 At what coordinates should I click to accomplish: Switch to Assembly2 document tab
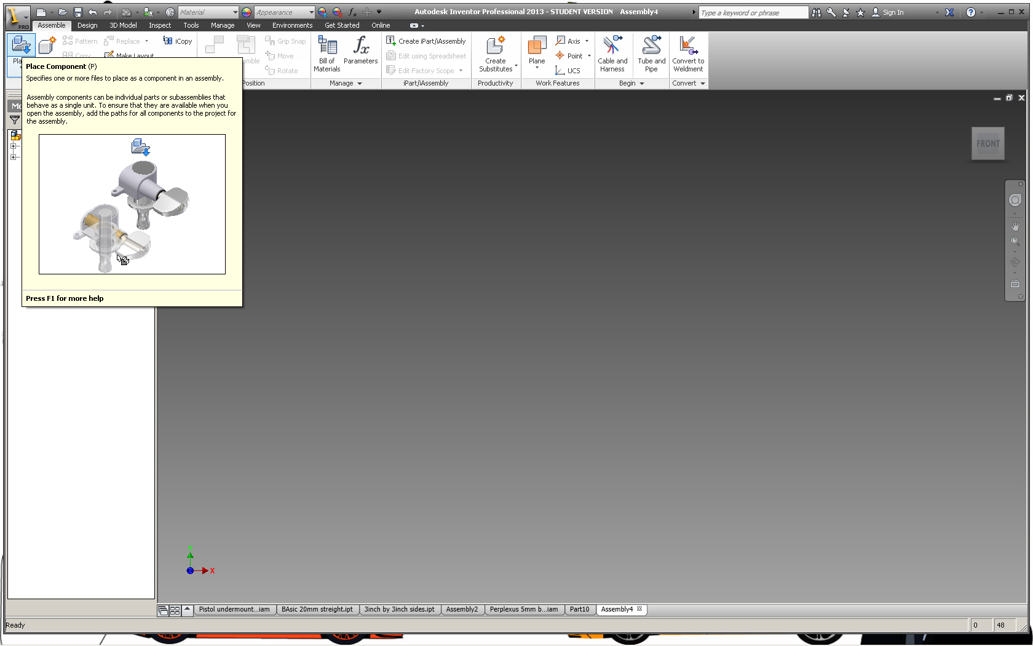pos(462,610)
